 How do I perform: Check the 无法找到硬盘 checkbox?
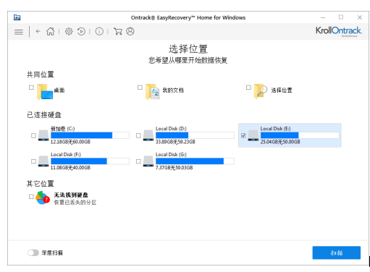pyautogui.click(x=31, y=197)
